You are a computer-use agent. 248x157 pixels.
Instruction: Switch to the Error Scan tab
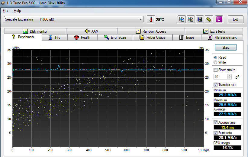(x=114, y=38)
